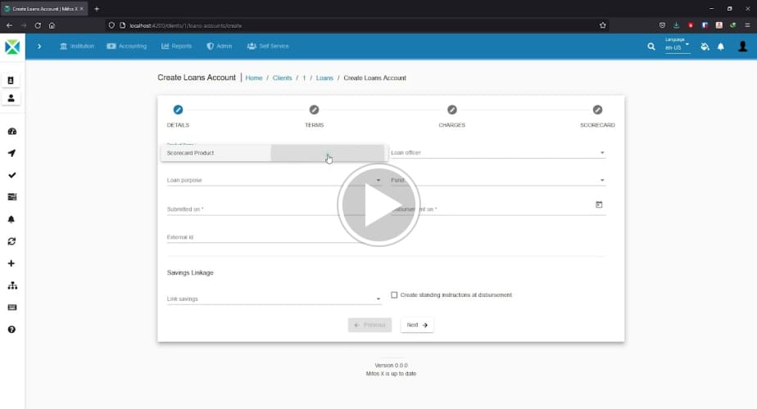Click the sidebar refresh sync icon
The height and width of the screenshot is (409, 757).
[x=12, y=241]
